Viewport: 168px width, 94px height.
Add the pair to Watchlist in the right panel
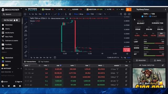[141, 60]
